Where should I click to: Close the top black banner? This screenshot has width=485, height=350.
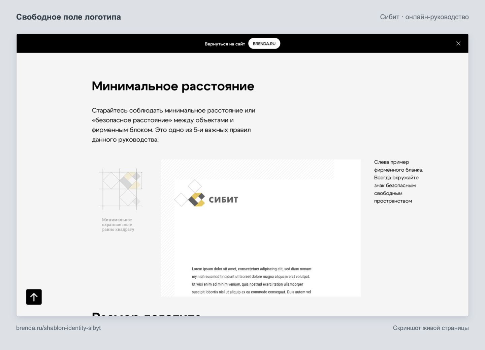(x=458, y=43)
